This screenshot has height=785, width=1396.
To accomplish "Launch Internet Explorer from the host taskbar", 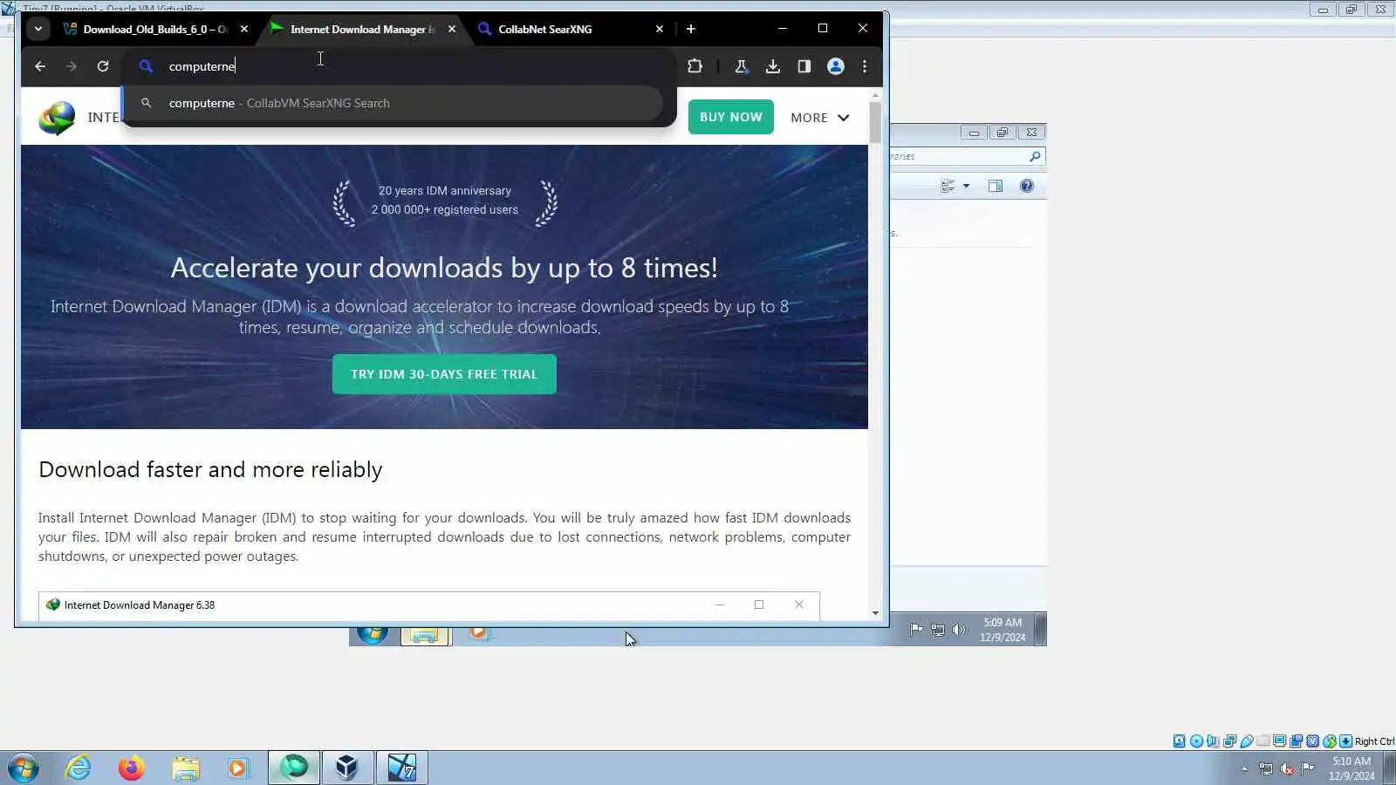I will coord(79,768).
